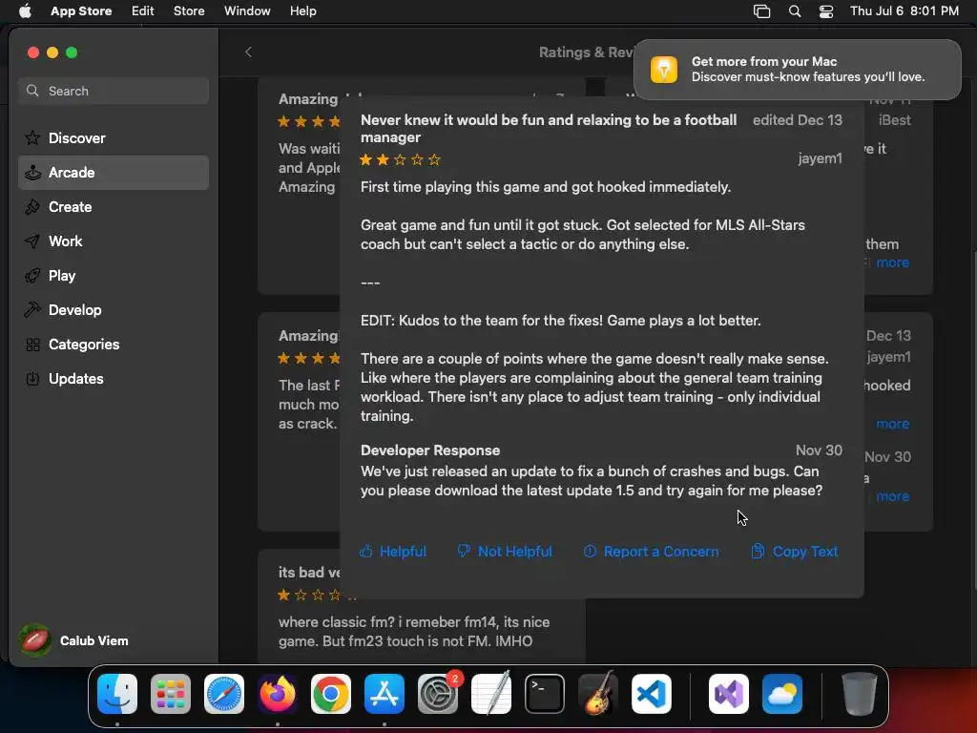This screenshot has width=977, height=733.
Task: Mark the review as Not Helpful
Action: 505,551
